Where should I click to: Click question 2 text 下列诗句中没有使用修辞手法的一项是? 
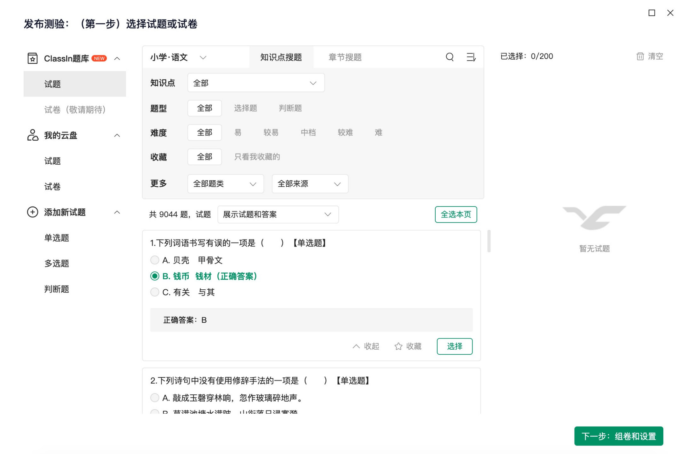[228, 381]
